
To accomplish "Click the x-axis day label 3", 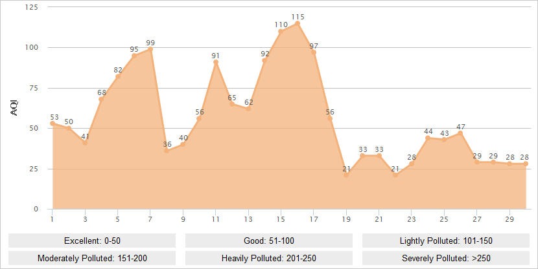I will (85, 219).
